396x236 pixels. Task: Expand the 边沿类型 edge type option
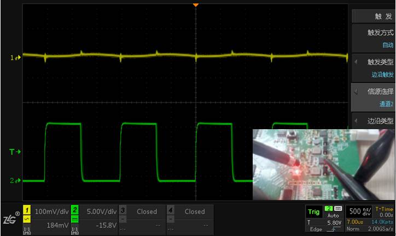coord(373,120)
